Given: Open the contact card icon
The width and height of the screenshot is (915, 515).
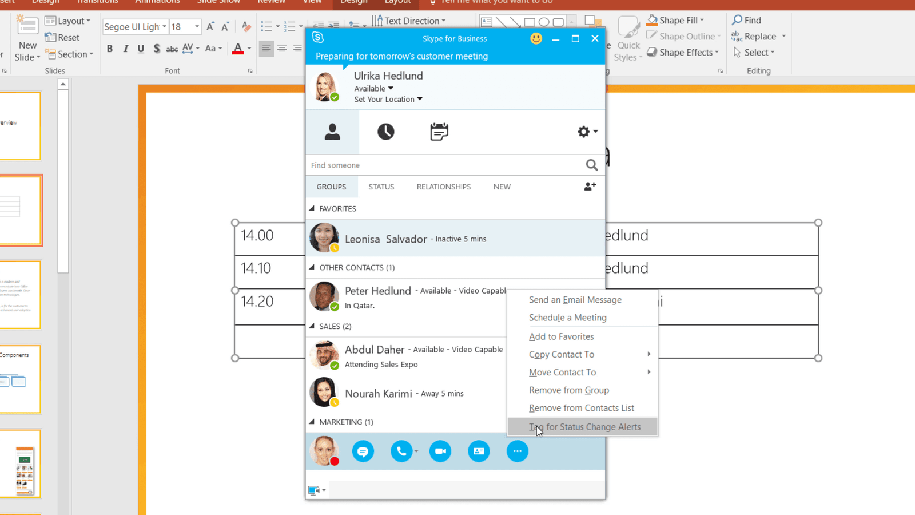Looking at the screenshot, I should tap(479, 451).
